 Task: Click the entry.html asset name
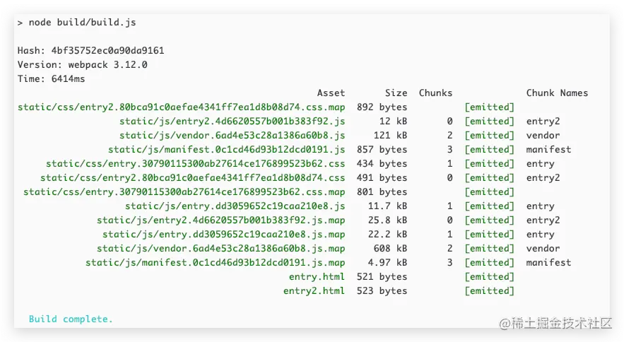click(x=317, y=277)
